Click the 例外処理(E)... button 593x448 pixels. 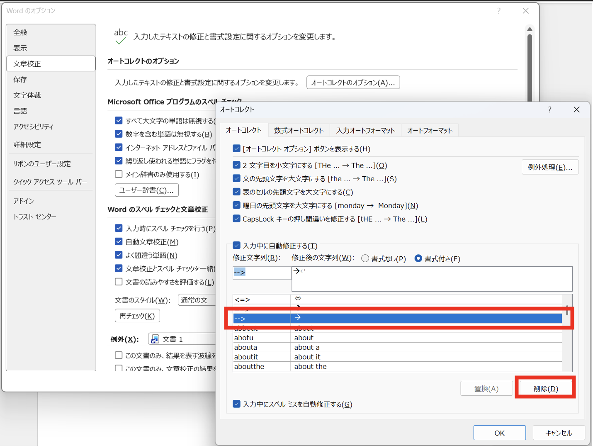click(x=549, y=167)
